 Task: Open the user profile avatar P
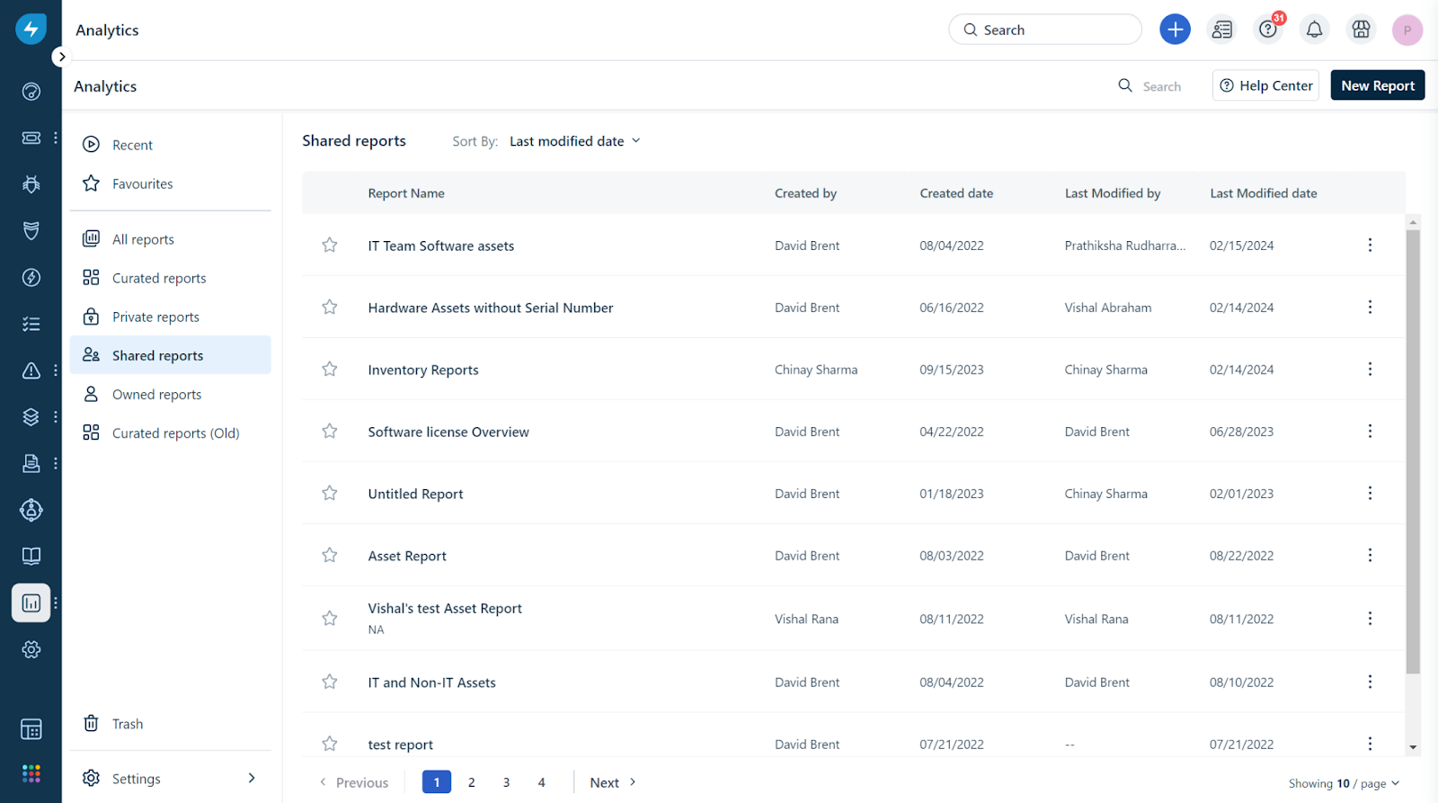point(1407,30)
